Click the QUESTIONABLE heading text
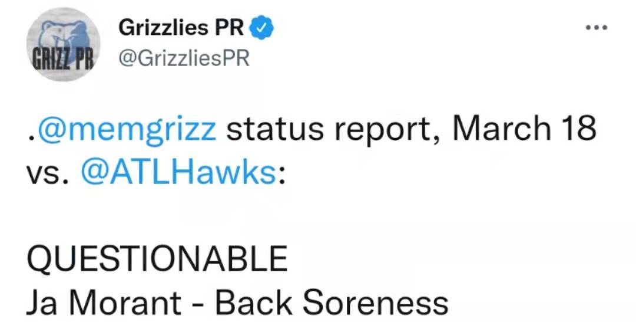 coord(157,259)
